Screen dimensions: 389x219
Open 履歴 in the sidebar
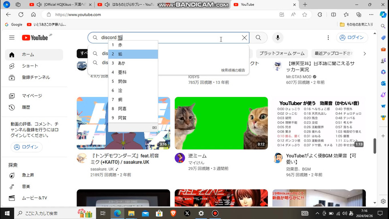click(x=34, y=107)
